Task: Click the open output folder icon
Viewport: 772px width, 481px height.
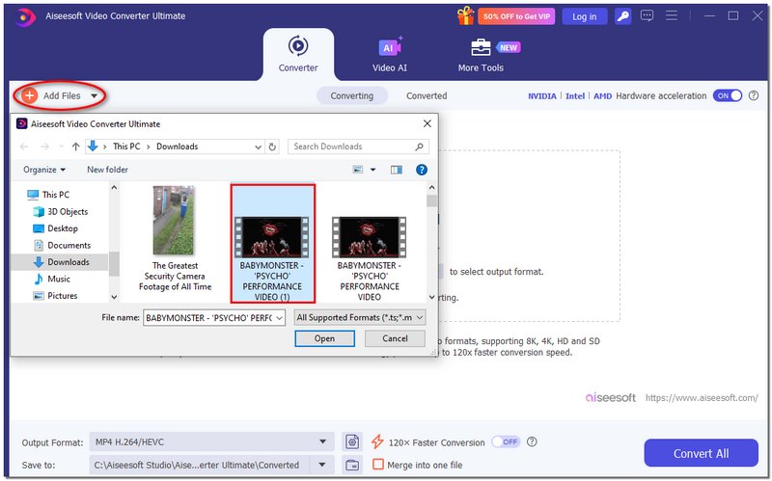Action: 353,465
